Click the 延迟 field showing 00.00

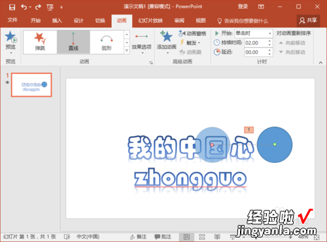(x=255, y=52)
